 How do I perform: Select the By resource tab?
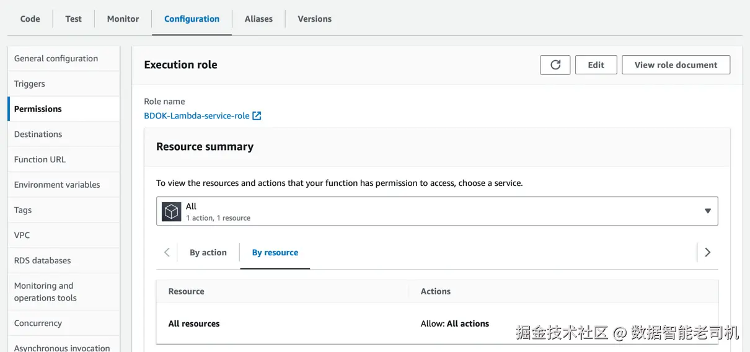coord(275,252)
